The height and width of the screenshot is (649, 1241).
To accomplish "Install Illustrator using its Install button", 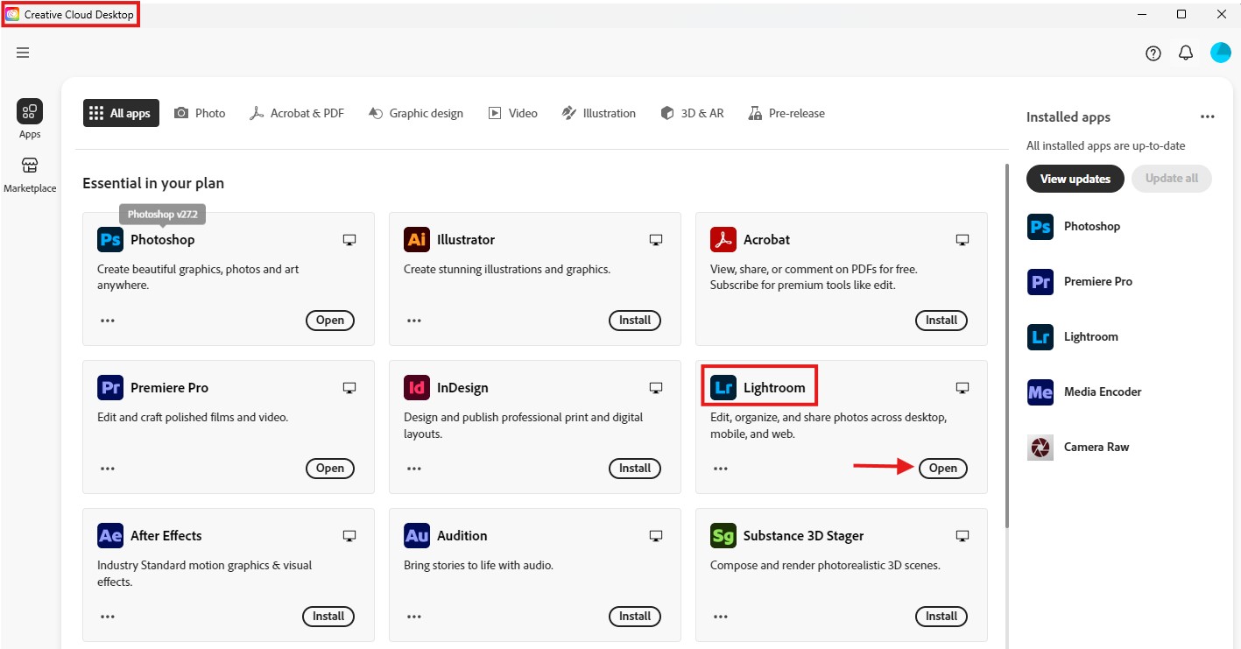I will point(635,321).
